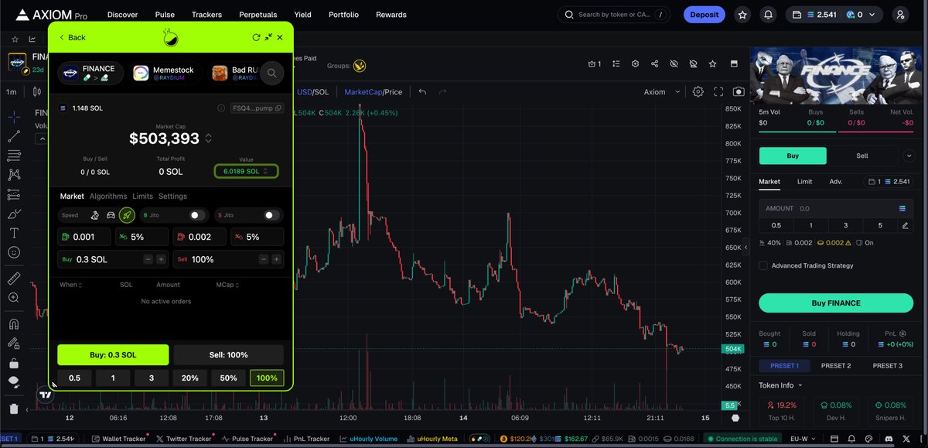Increase the Buy 0.3 SOL amount with plus
The height and width of the screenshot is (448, 928).
[161, 260]
